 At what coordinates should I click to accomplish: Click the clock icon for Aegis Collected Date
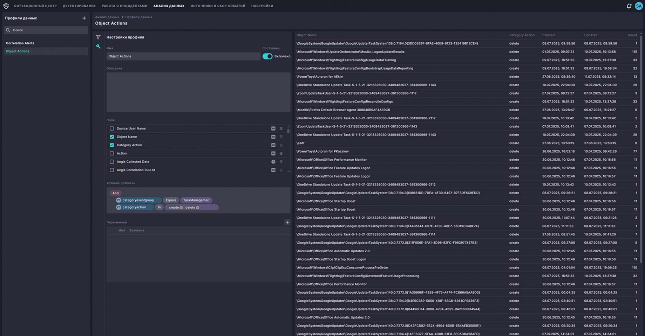click(273, 162)
